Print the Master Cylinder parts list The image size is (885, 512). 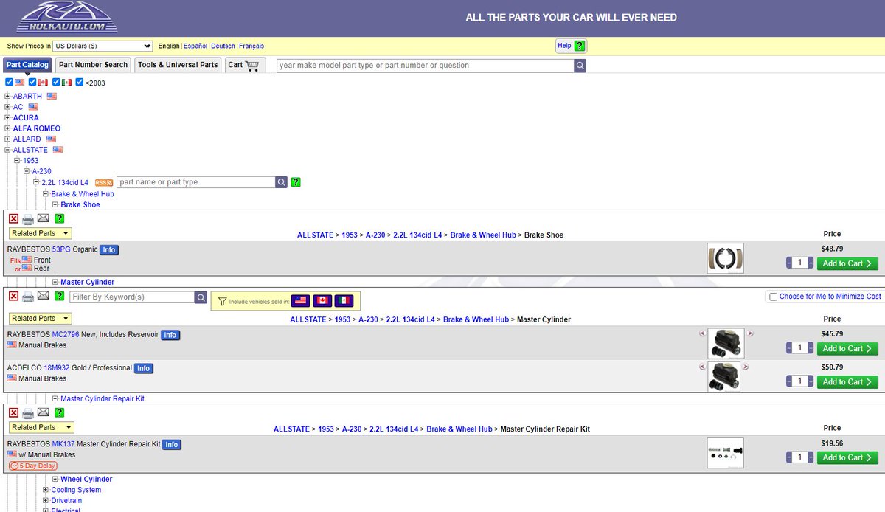pyautogui.click(x=28, y=297)
